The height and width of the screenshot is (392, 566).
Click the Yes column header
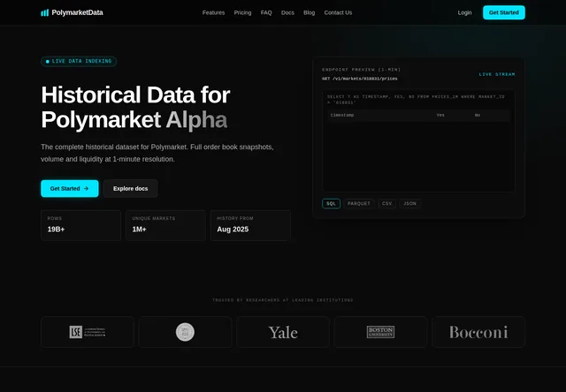pos(440,115)
